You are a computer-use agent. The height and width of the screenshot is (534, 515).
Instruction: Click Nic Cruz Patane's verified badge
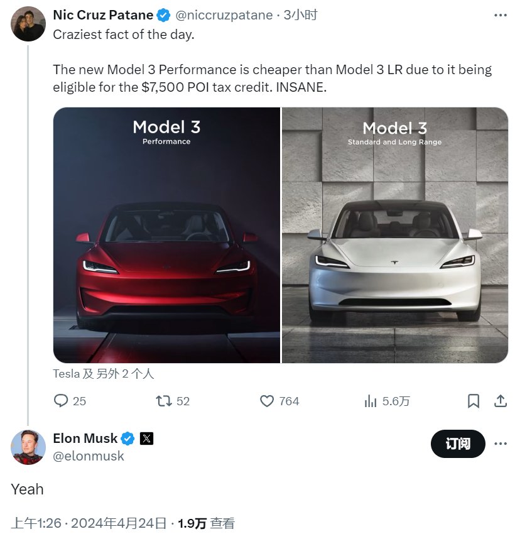click(163, 15)
